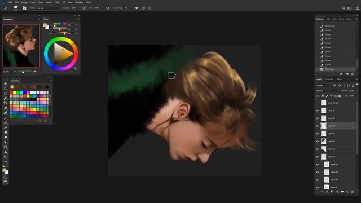Image resolution: width=361 pixels, height=203 pixels.
Task: Switch to the Paths tab
Action: click(340, 79)
